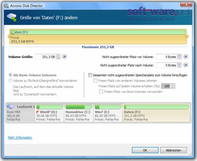The width and height of the screenshot is (197, 161).
Task: Raise the free space percentage with up spinner
Action: click(173, 85)
